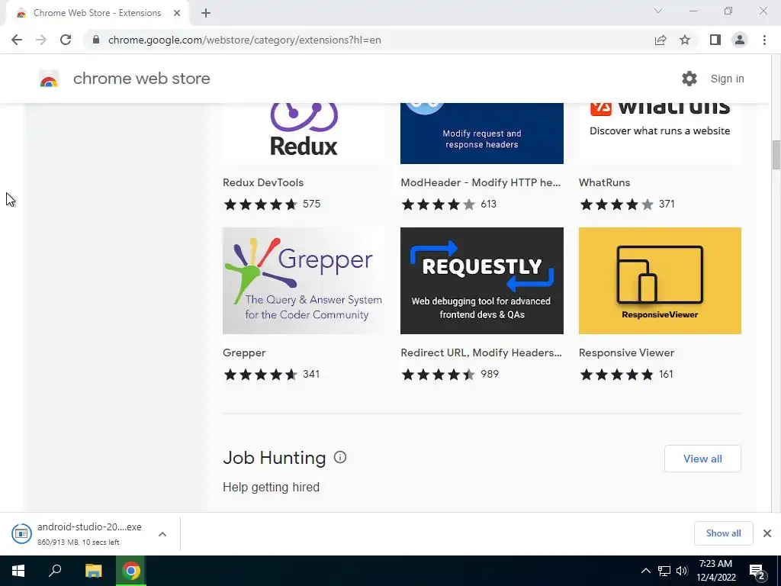Click the android-studio download file icon
This screenshot has width=781, height=586.
21,533
